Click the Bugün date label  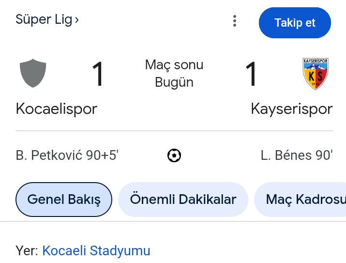click(x=174, y=82)
